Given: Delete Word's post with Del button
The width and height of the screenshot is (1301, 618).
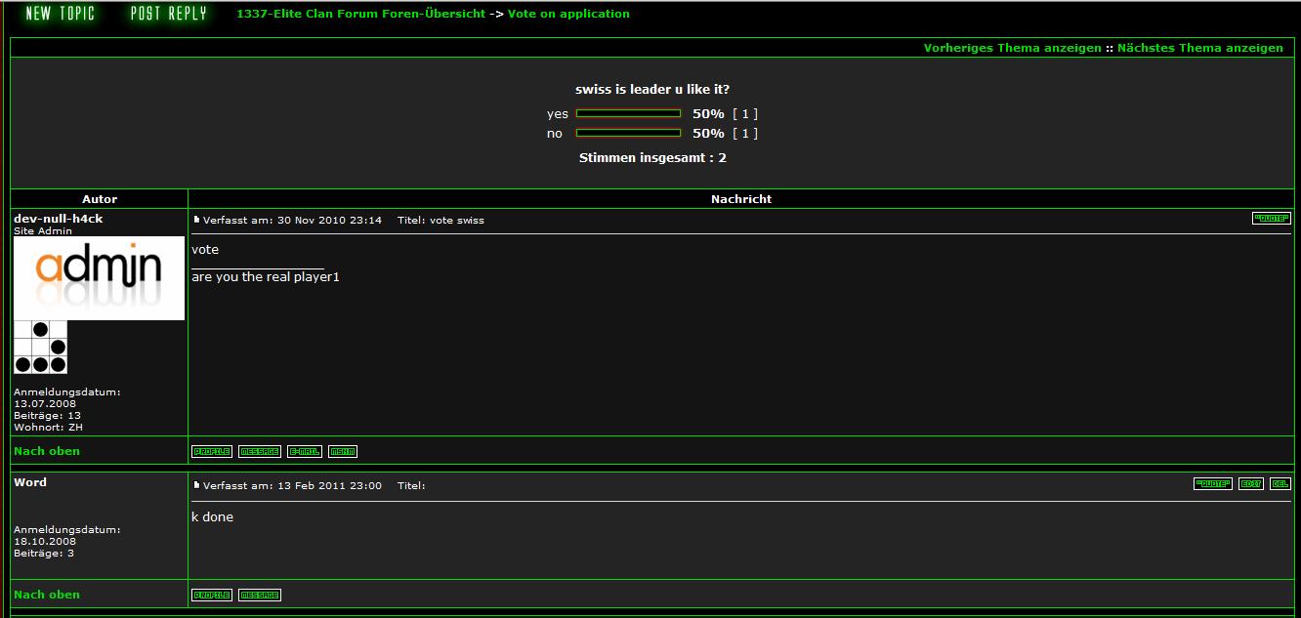Looking at the screenshot, I should 1280,484.
